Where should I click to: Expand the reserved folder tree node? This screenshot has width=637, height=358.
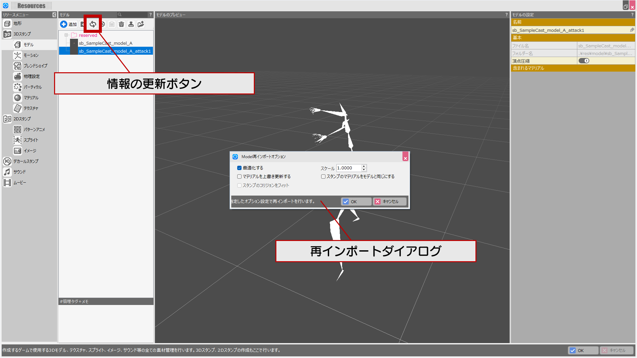click(x=66, y=35)
